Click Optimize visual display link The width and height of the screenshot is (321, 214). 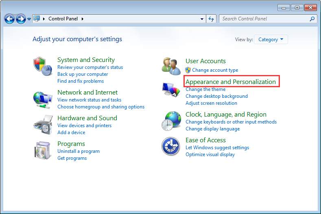point(210,154)
